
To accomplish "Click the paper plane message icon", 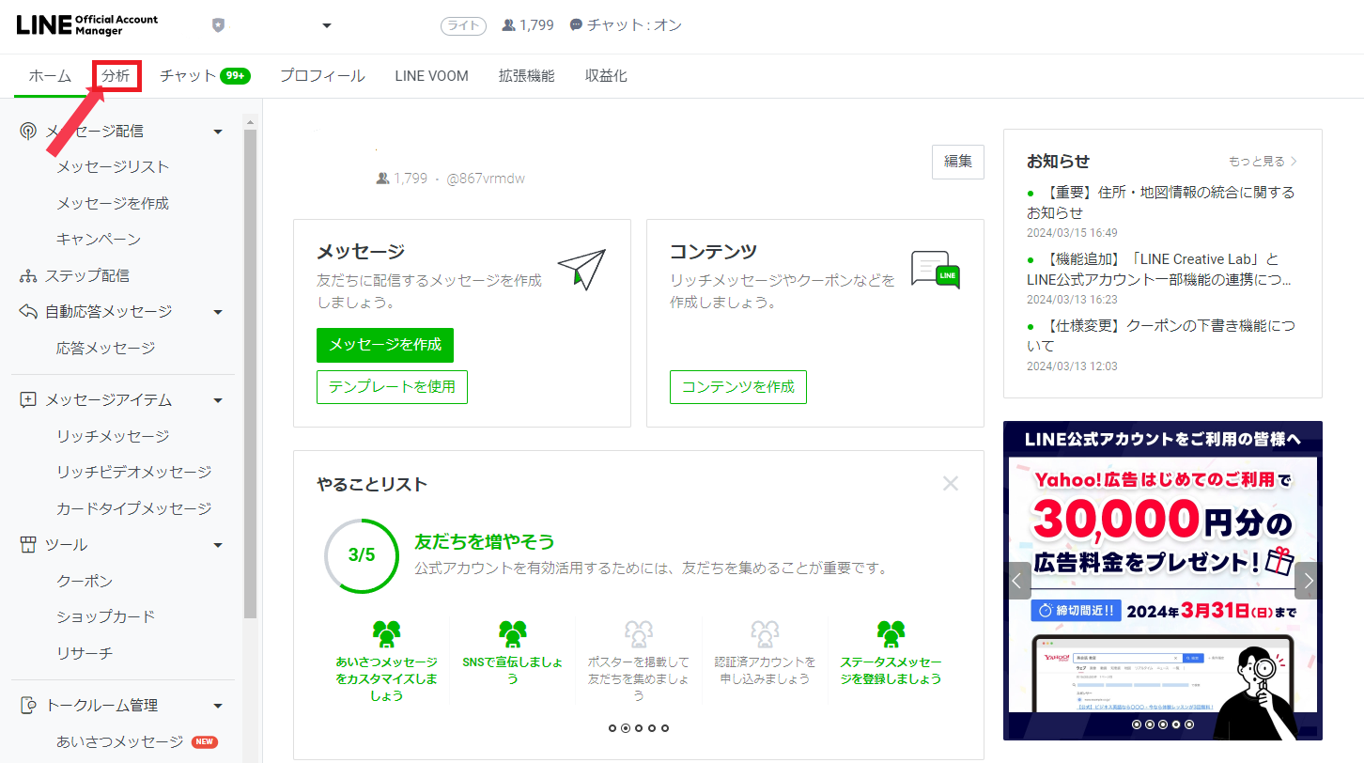I will tap(582, 269).
